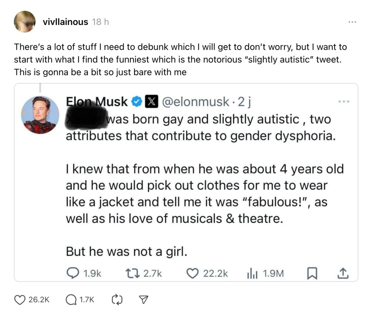This screenshot has width=365, height=314.
Task: Toggle the bookmark icon on the tweet
Action: click(x=312, y=273)
